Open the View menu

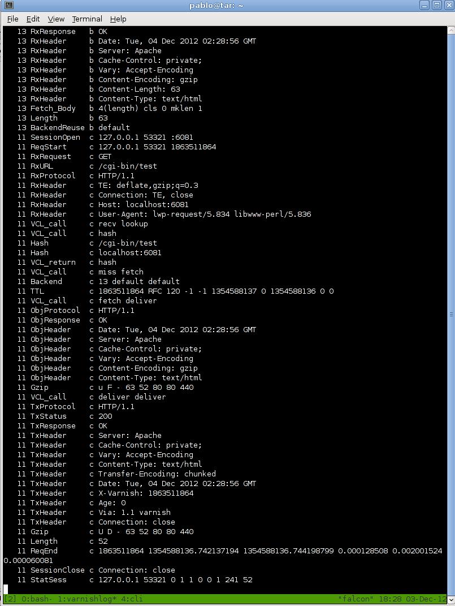tap(56, 19)
